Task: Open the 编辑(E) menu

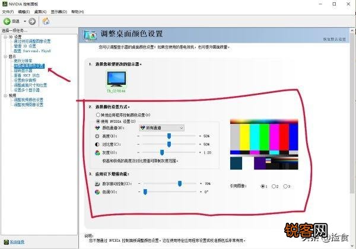Action: pyautogui.click(x=24, y=12)
